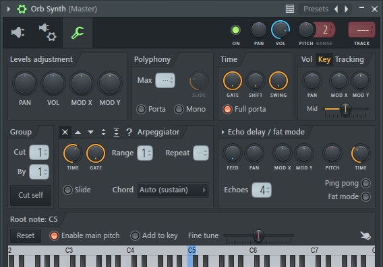Enable the arpeggiator Slide option

click(67, 190)
